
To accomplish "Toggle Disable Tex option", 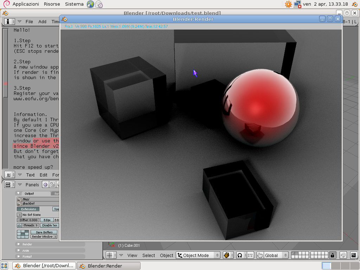I will tap(49, 225).
